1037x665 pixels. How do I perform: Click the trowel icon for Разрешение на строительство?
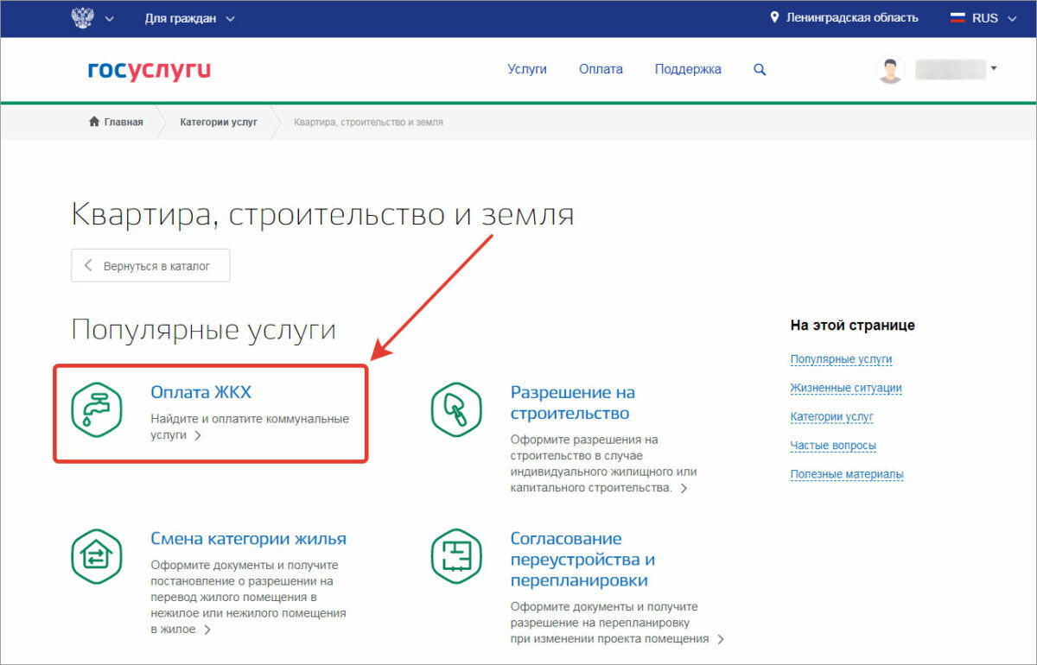(x=456, y=408)
